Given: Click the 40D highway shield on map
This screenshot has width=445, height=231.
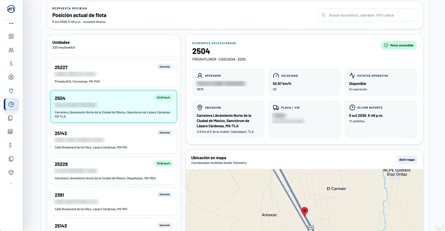Looking at the screenshot, I should coord(311,227).
